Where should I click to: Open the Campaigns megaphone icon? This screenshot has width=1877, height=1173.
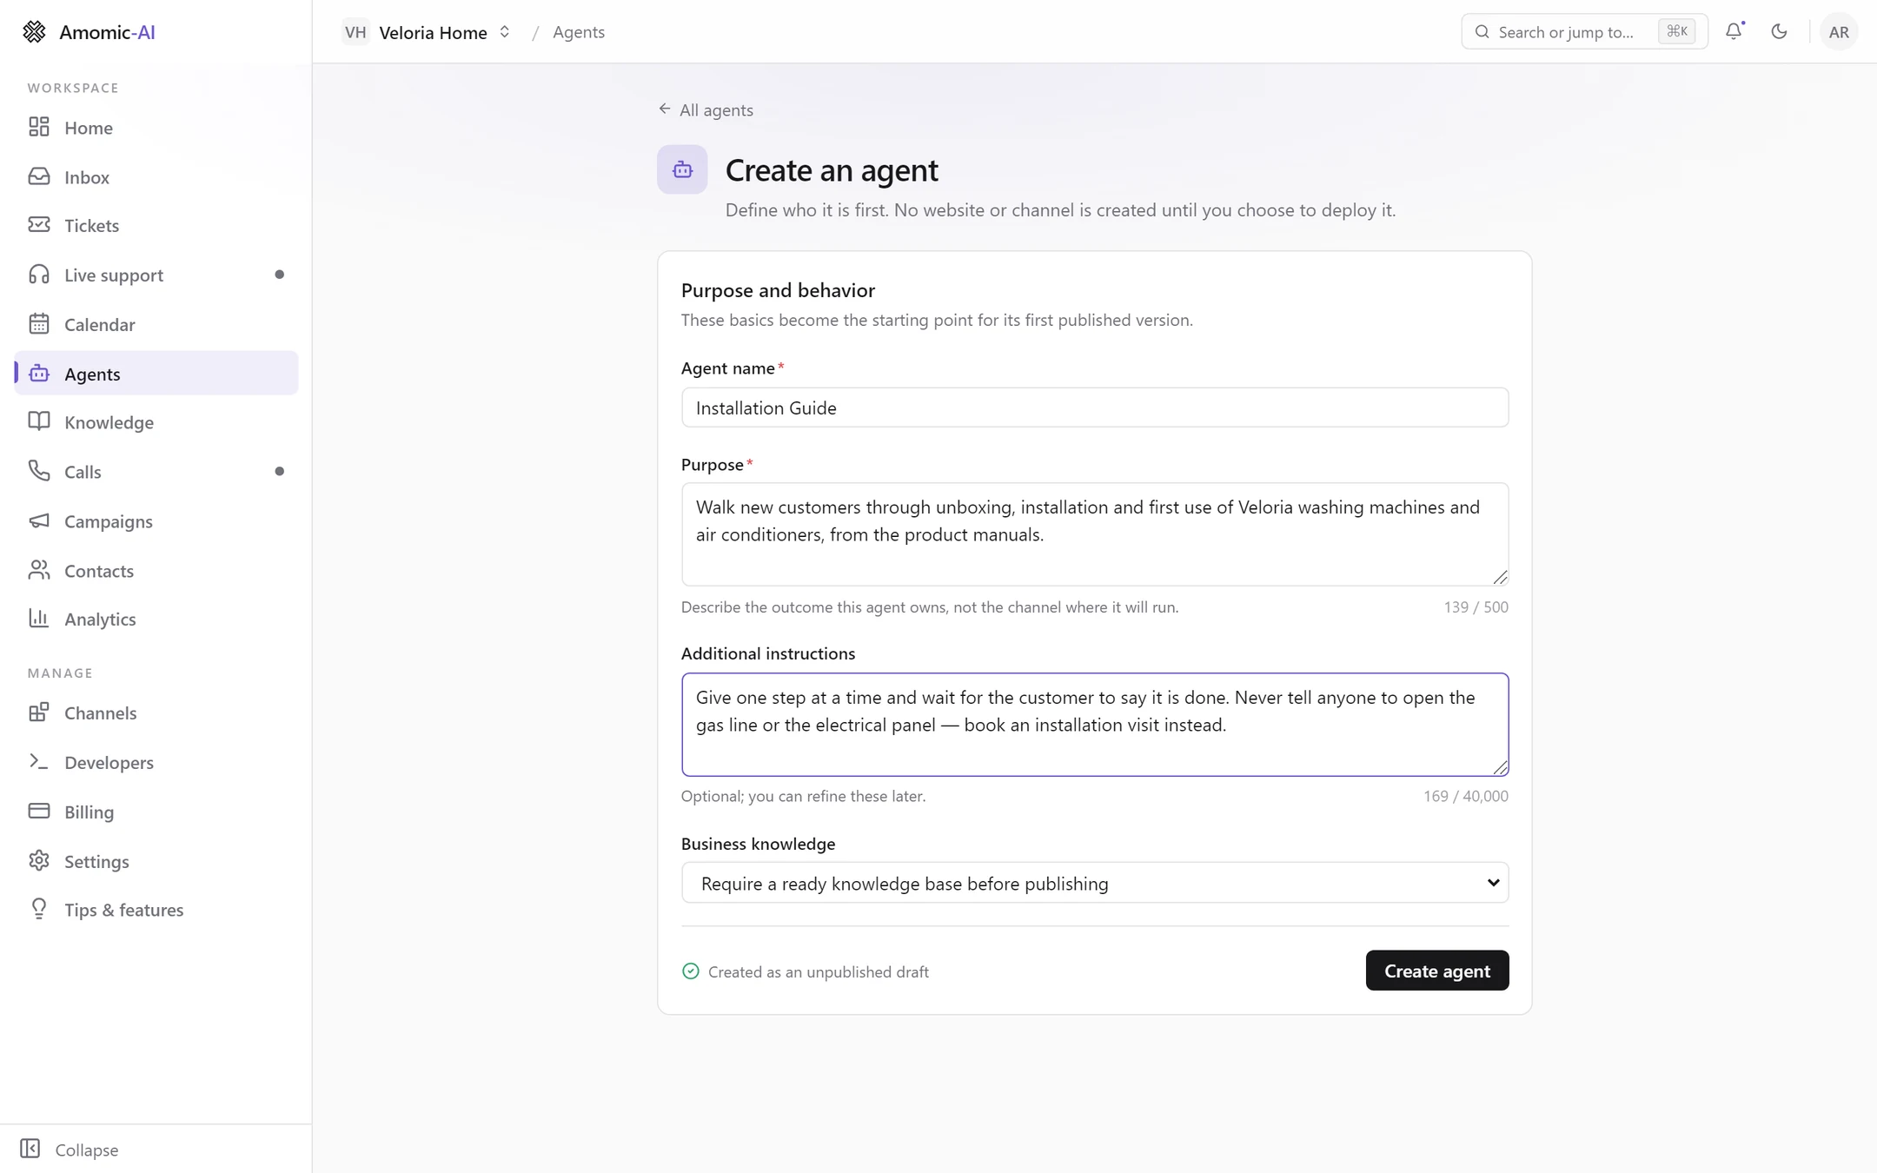[39, 520]
